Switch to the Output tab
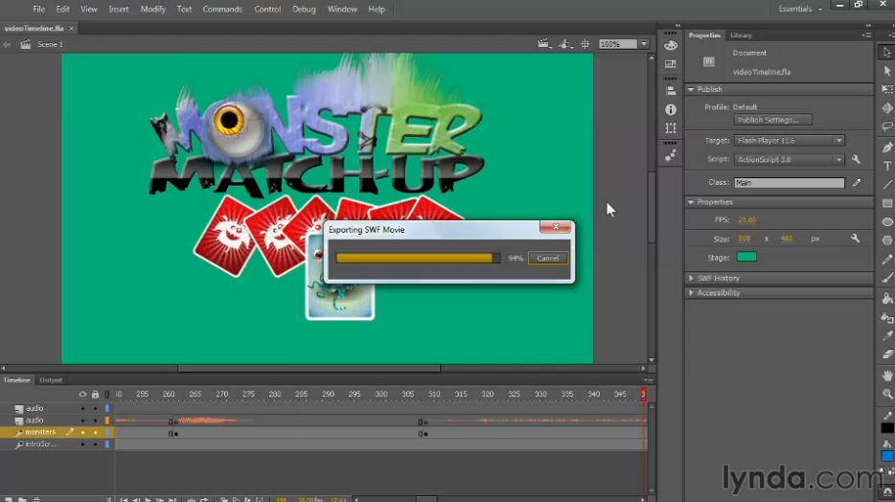Image resolution: width=895 pixels, height=502 pixels. tap(51, 380)
